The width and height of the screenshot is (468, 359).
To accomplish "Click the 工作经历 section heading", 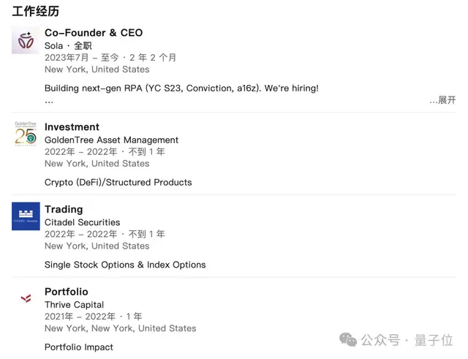I will pos(36,12).
